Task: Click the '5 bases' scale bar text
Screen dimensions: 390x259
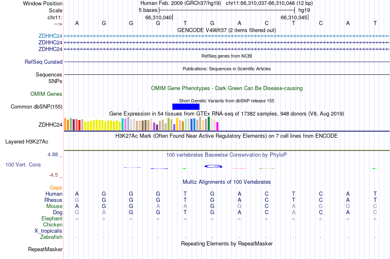Action: pos(148,10)
